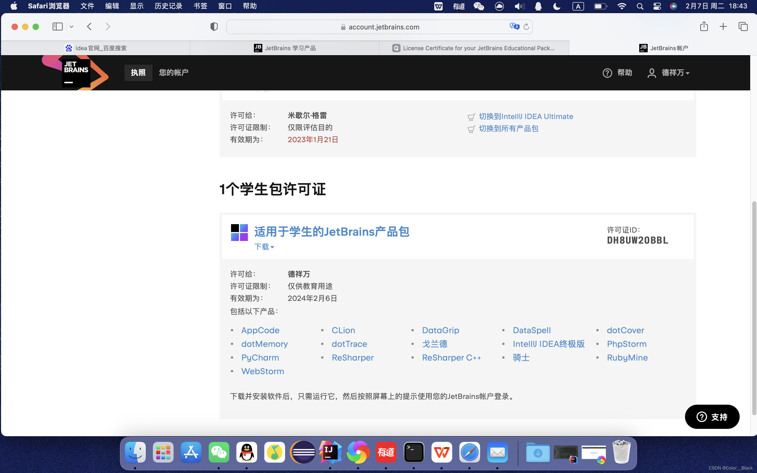Open IntelliJ IDEA from the Dock

(x=330, y=452)
